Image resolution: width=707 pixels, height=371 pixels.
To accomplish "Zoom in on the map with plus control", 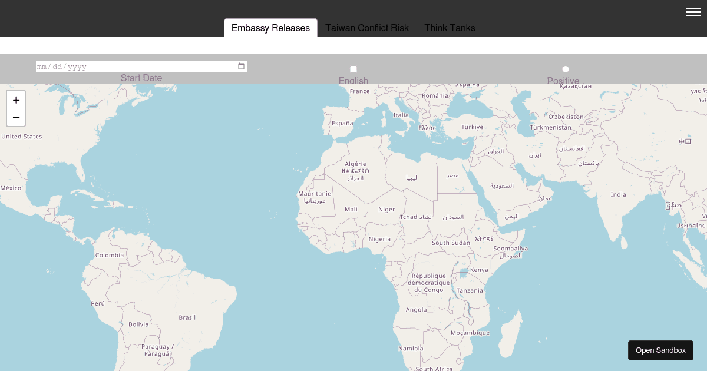I will pyautogui.click(x=16, y=100).
